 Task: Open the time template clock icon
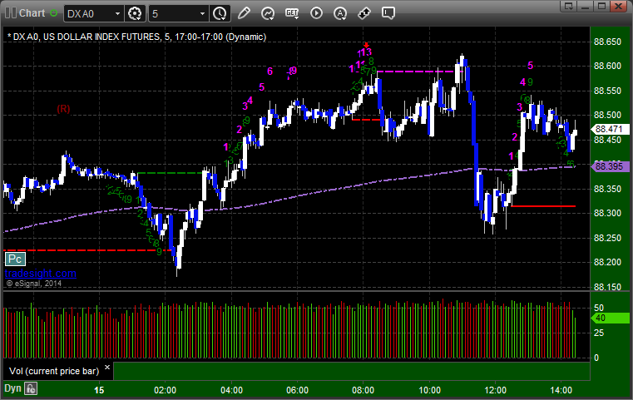[220, 14]
